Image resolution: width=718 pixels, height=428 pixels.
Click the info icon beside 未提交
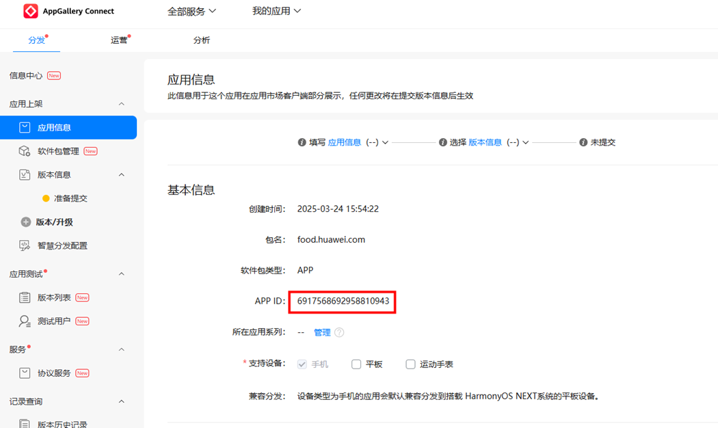pyautogui.click(x=583, y=142)
